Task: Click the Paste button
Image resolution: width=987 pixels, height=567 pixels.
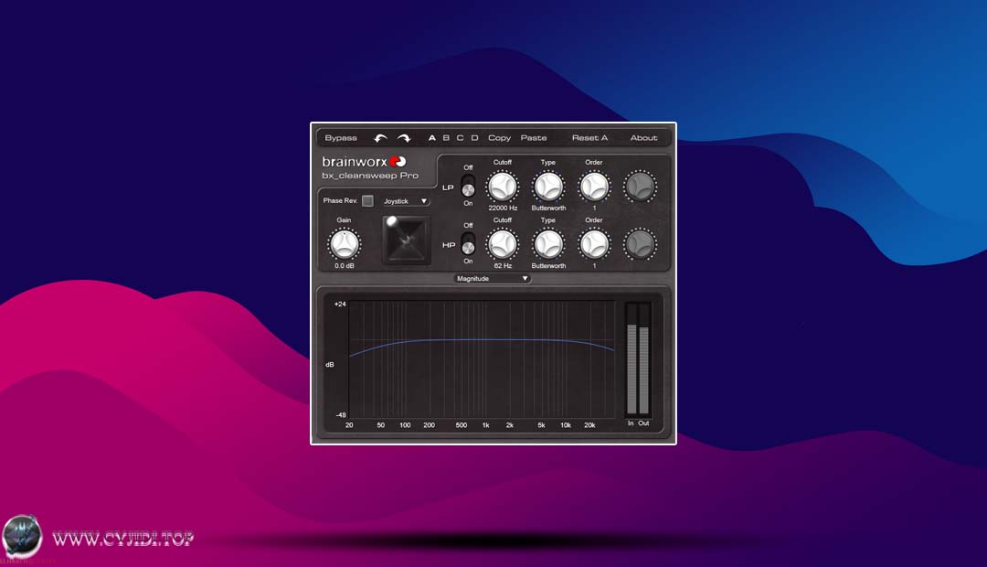Action: (x=533, y=138)
